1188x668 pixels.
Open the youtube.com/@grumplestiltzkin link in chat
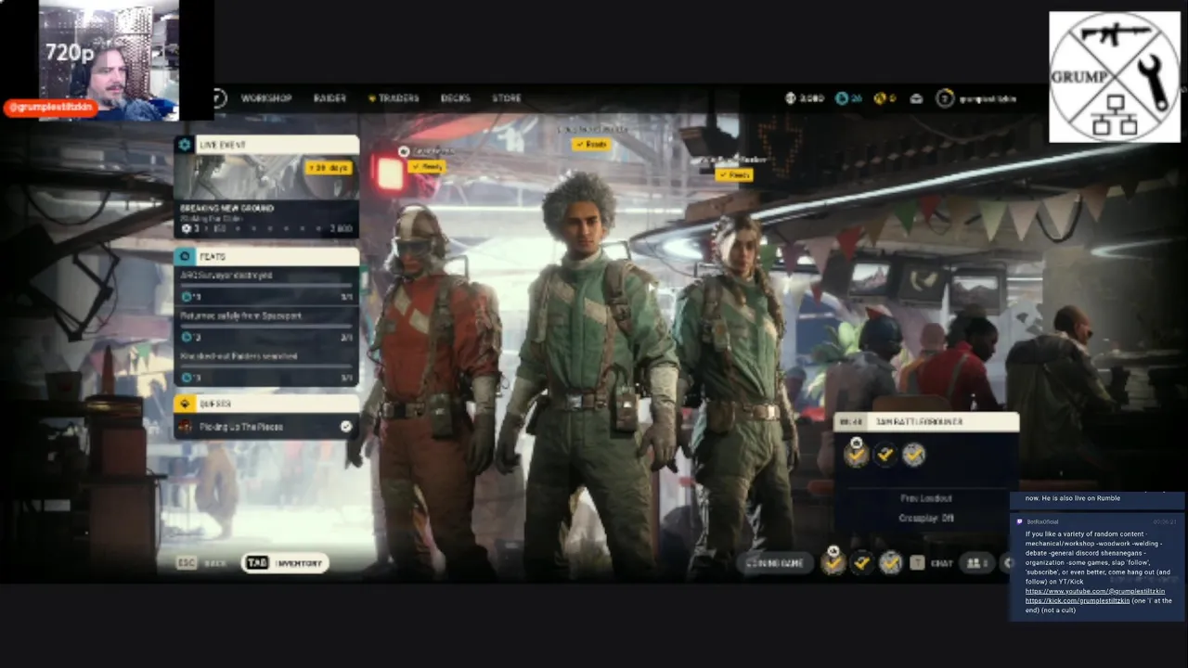click(1095, 591)
